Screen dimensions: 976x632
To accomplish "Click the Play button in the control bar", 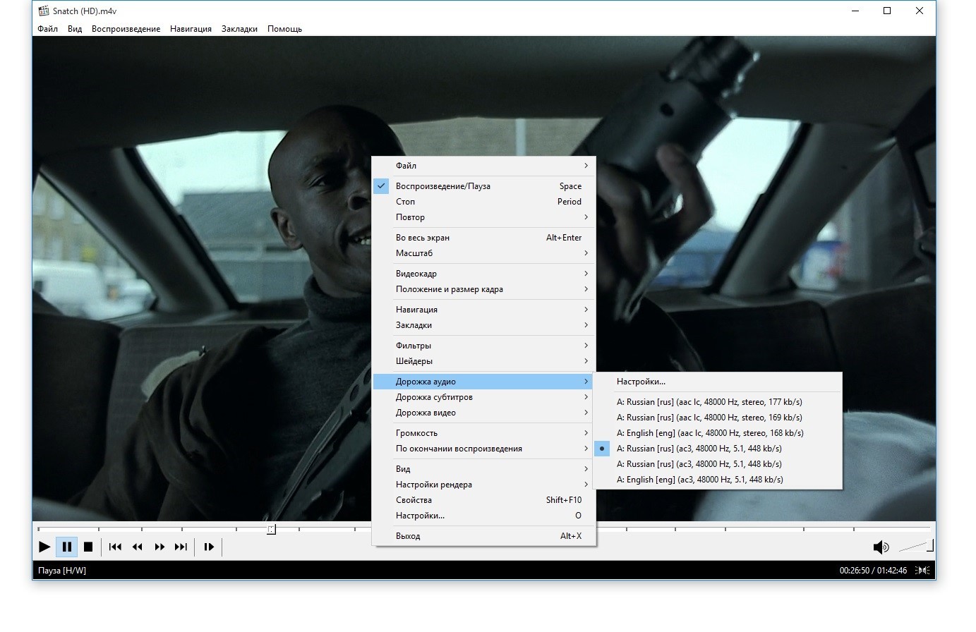I will [44, 547].
